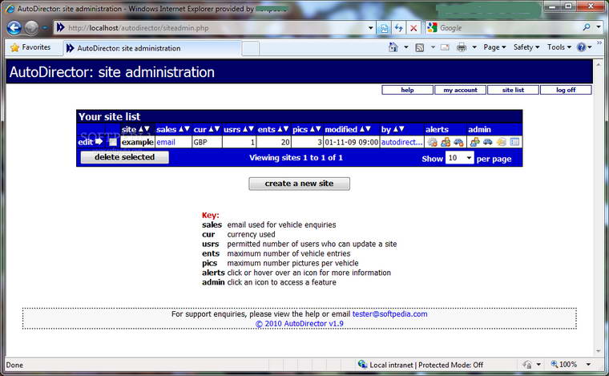
Task: Click the scrollbar down arrow
Action: pyautogui.click(x=599, y=351)
